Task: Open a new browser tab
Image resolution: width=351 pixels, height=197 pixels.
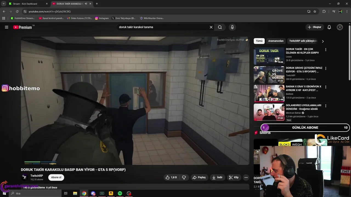Action: [97, 4]
